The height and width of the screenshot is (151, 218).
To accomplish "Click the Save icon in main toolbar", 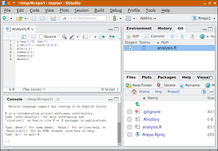I will coord(34,18).
